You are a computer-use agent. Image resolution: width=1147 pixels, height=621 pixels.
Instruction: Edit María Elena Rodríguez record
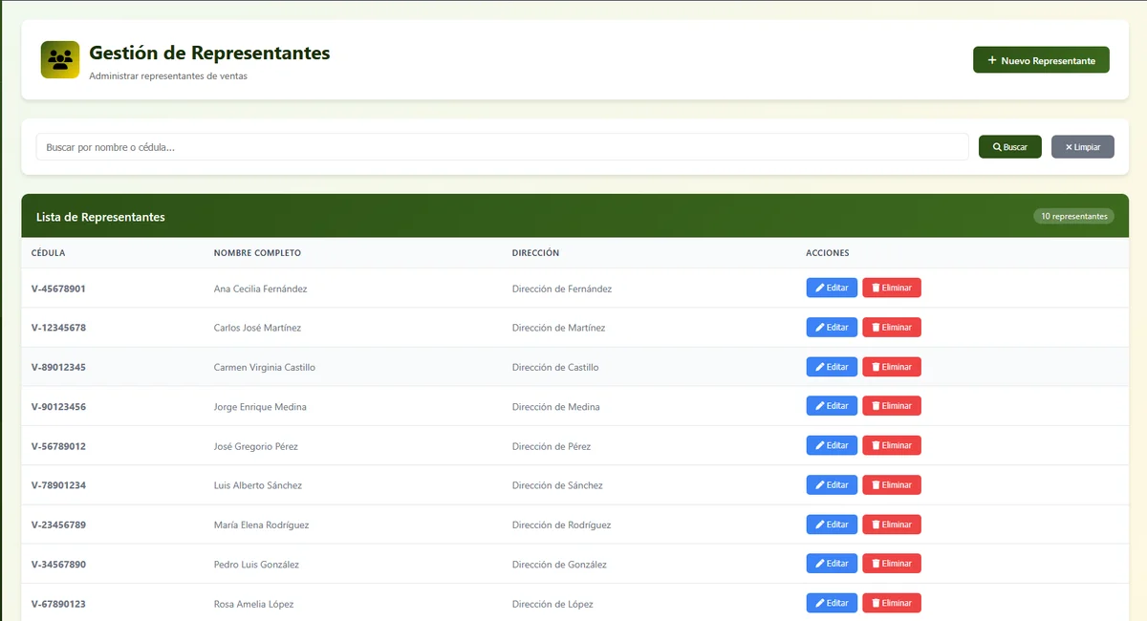(832, 525)
